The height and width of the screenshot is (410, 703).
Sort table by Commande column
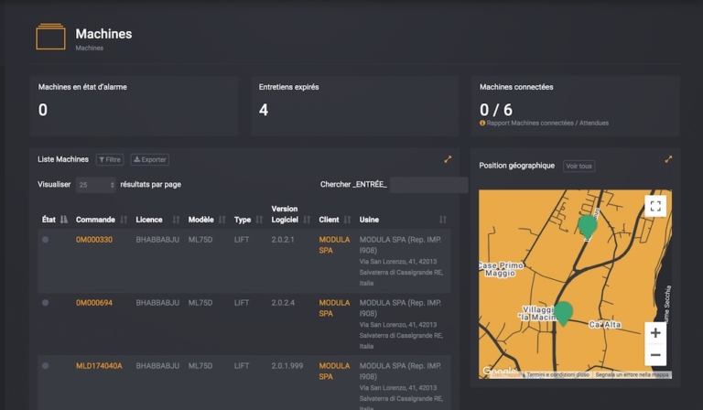102,220
